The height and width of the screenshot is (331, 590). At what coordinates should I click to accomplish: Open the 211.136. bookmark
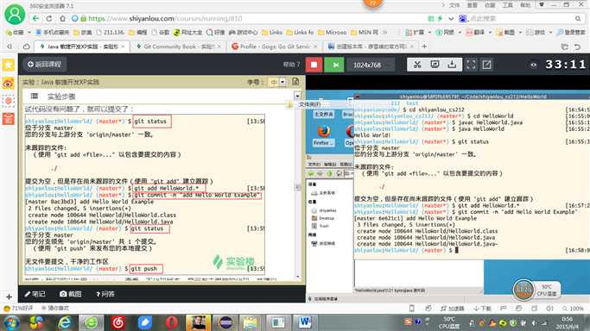[x=110, y=33]
